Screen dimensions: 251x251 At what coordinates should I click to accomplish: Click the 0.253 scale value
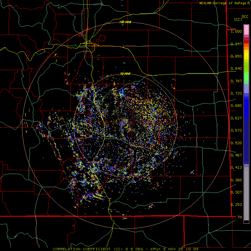click(236, 205)
